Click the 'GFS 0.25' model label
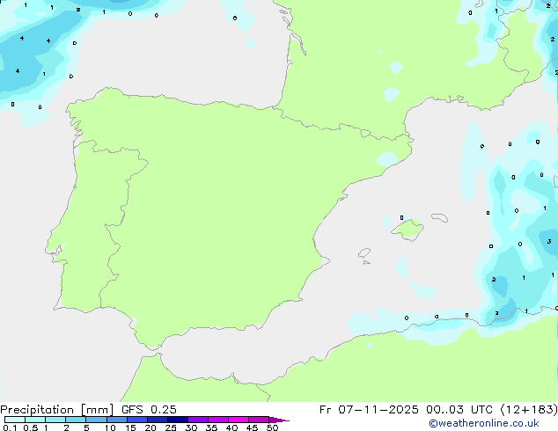The image size is (558, 431). click(x=149, y=410)
